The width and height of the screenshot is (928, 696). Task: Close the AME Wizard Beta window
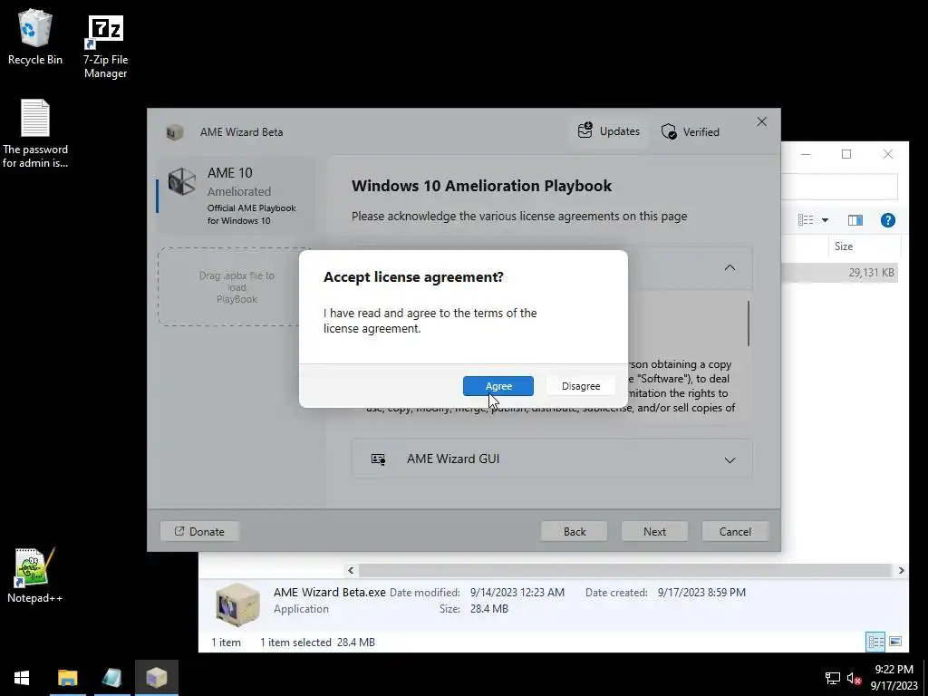[761, 121]
